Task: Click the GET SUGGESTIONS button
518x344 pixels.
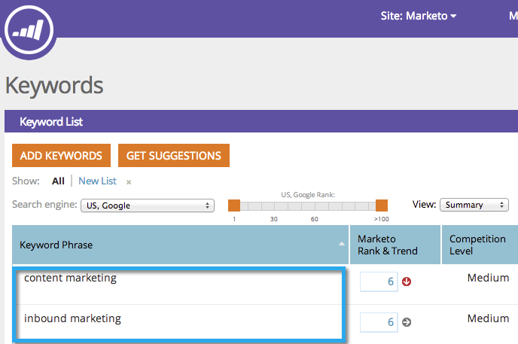Action: [174, 156]
